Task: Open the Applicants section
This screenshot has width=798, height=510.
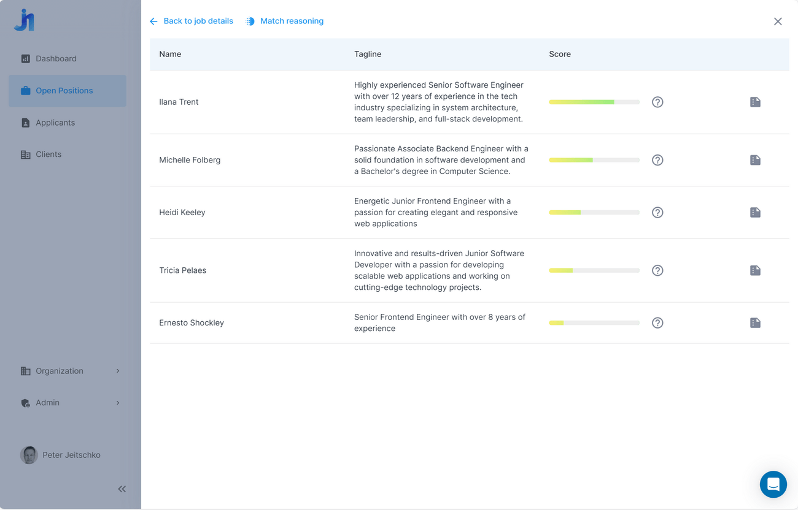Action: pyautogui.click(x=55, y=123)
